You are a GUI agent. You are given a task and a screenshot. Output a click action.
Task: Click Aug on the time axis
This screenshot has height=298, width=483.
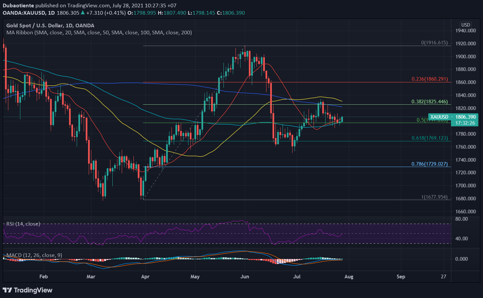349,277
